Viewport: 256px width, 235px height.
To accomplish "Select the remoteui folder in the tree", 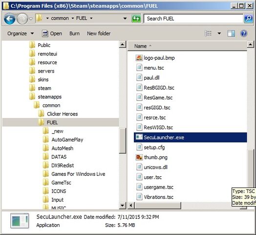I will click(43, 54).
